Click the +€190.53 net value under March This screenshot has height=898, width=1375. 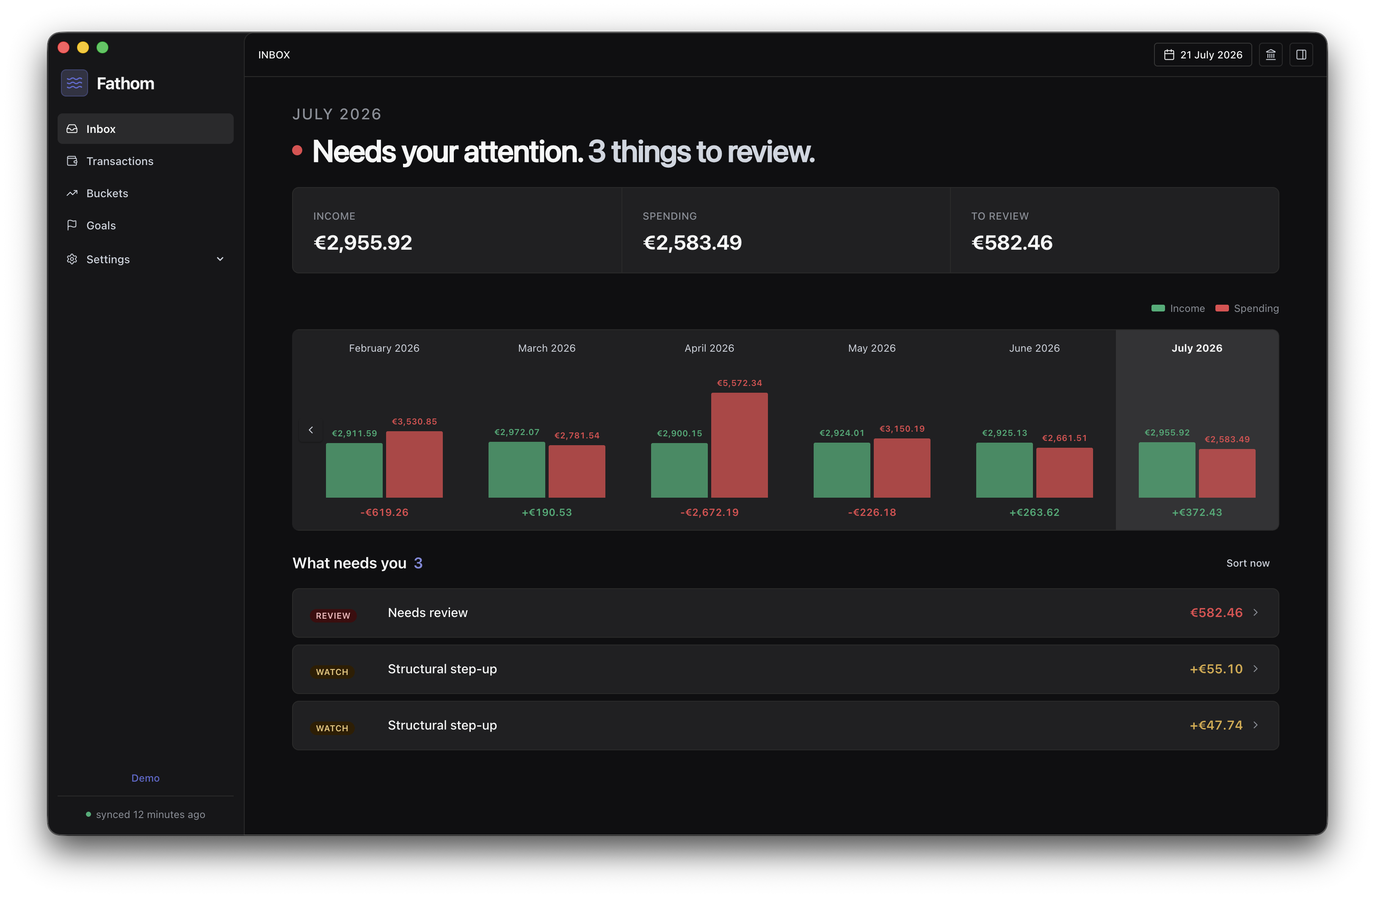tap(547, 512)
